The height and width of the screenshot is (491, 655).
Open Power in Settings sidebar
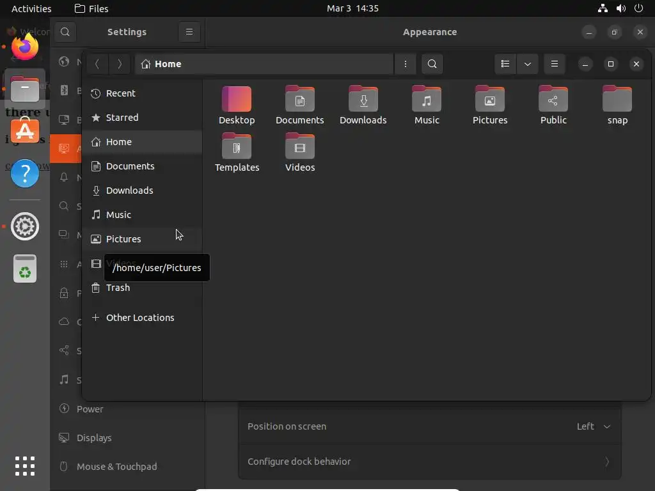[127, 409]
